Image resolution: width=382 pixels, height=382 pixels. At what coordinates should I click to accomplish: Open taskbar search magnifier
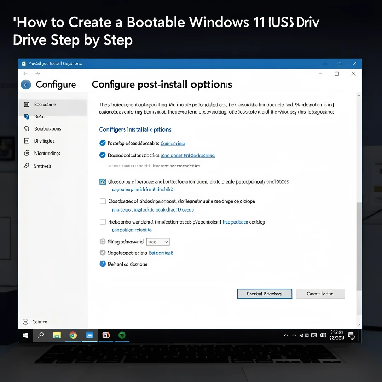click(x=41, y=335)
